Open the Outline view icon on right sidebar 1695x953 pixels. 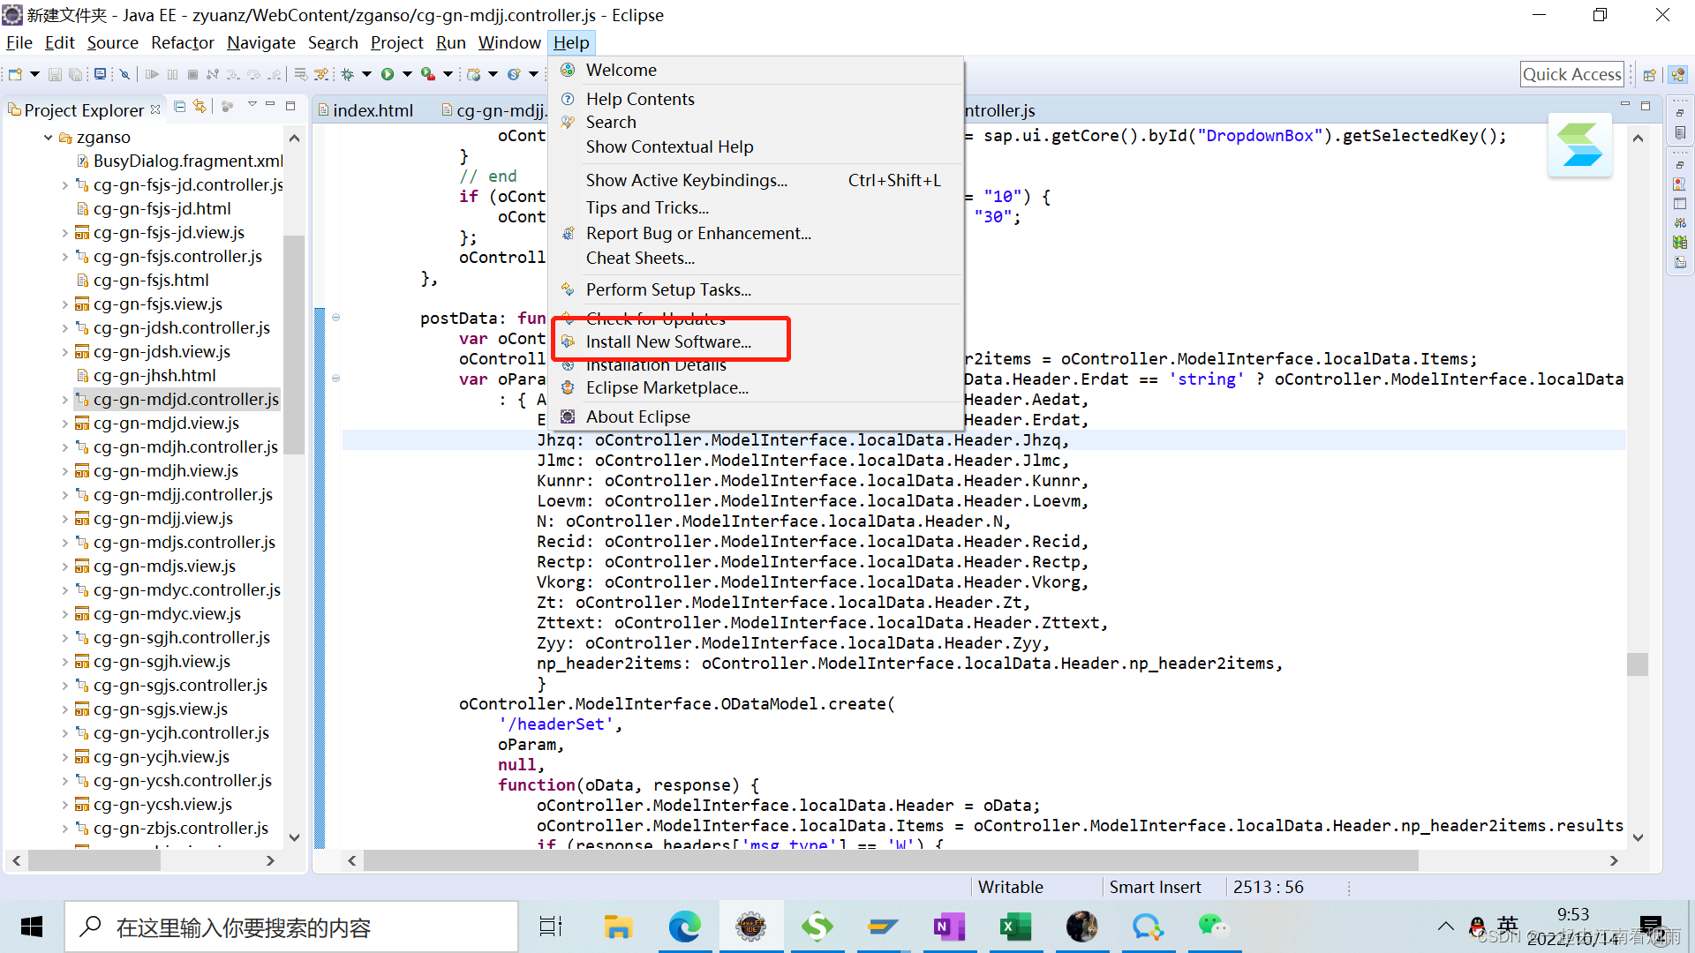click(1680, 131)
